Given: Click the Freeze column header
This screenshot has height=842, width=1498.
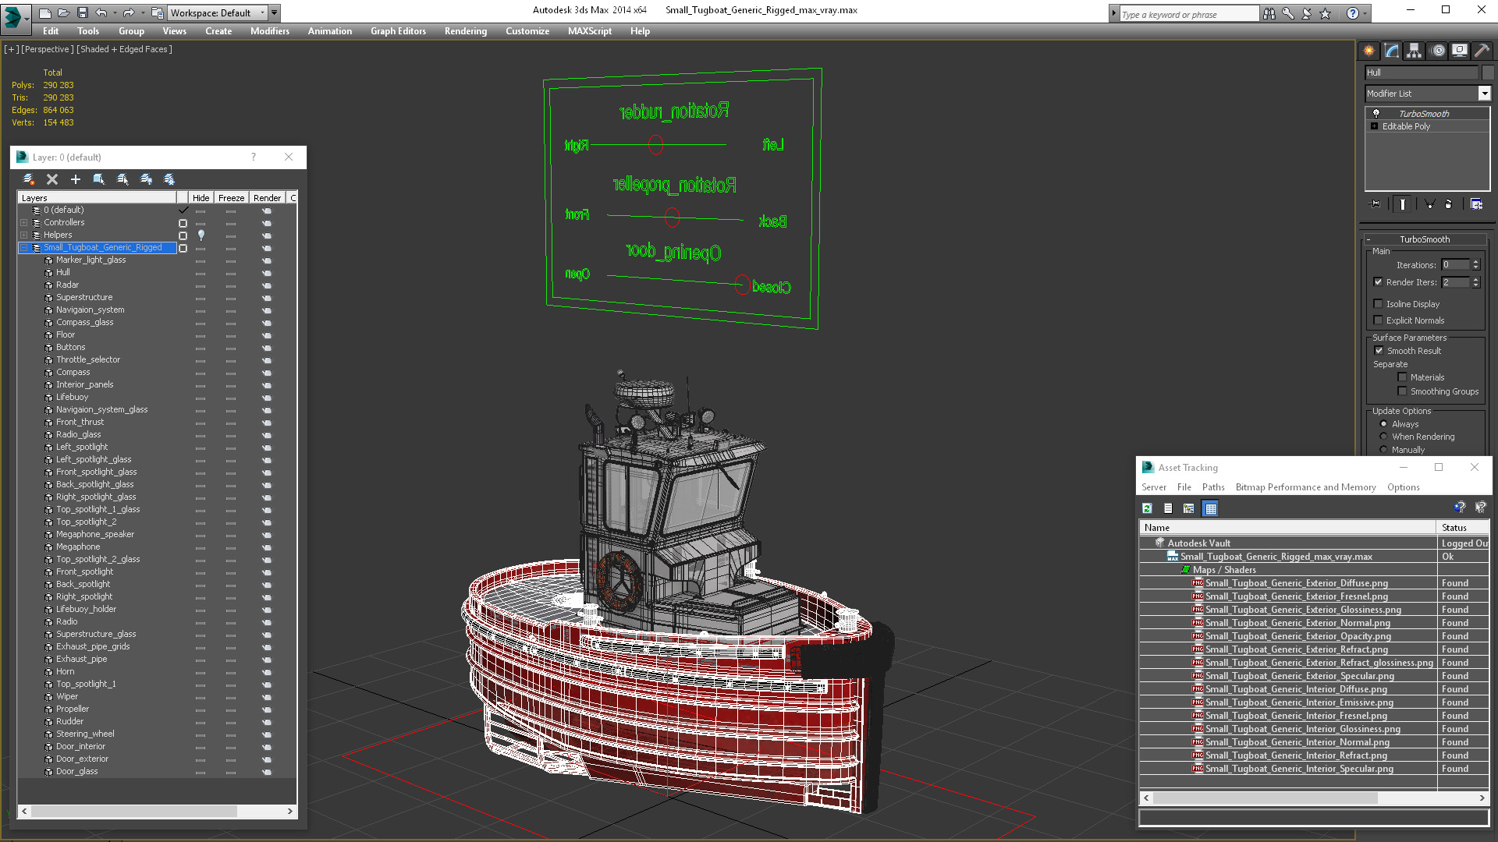Looking at the screenshot, I should pos(231,198).
